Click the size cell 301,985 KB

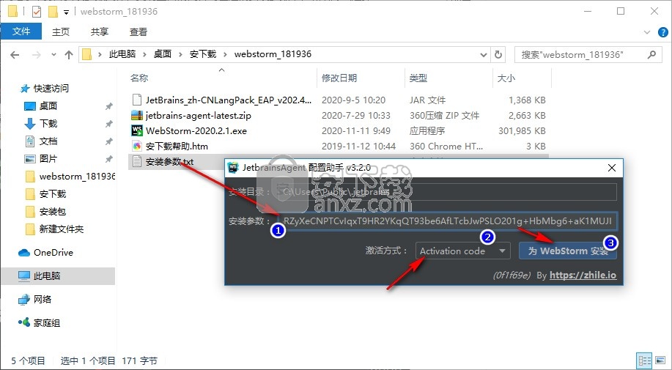(522, 130)
